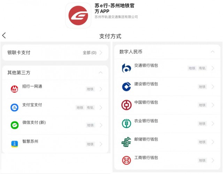Tap the 建设银行钱包 bank icon

pos(126,86)
